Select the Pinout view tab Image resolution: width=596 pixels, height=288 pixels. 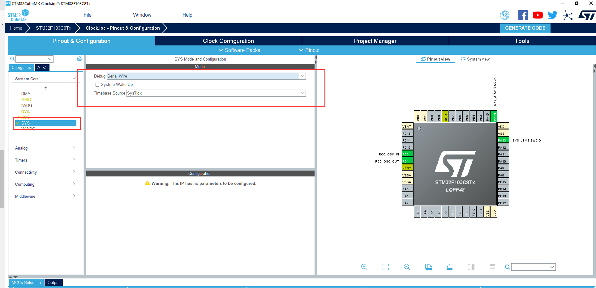[x=435, y=59]
